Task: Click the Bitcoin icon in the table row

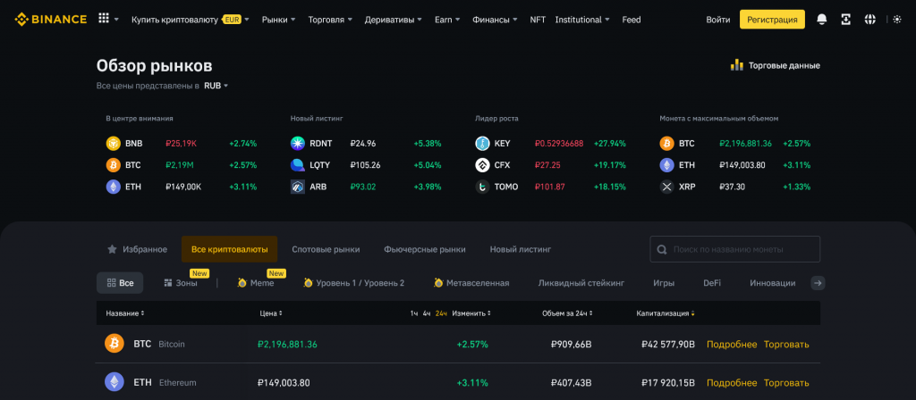Action: [x=114, y=344]
